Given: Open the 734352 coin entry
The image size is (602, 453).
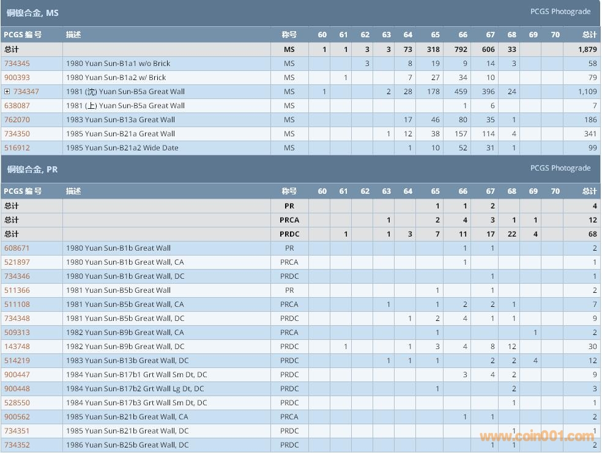Looking at the screenshot, I should (x=17, y=445).
